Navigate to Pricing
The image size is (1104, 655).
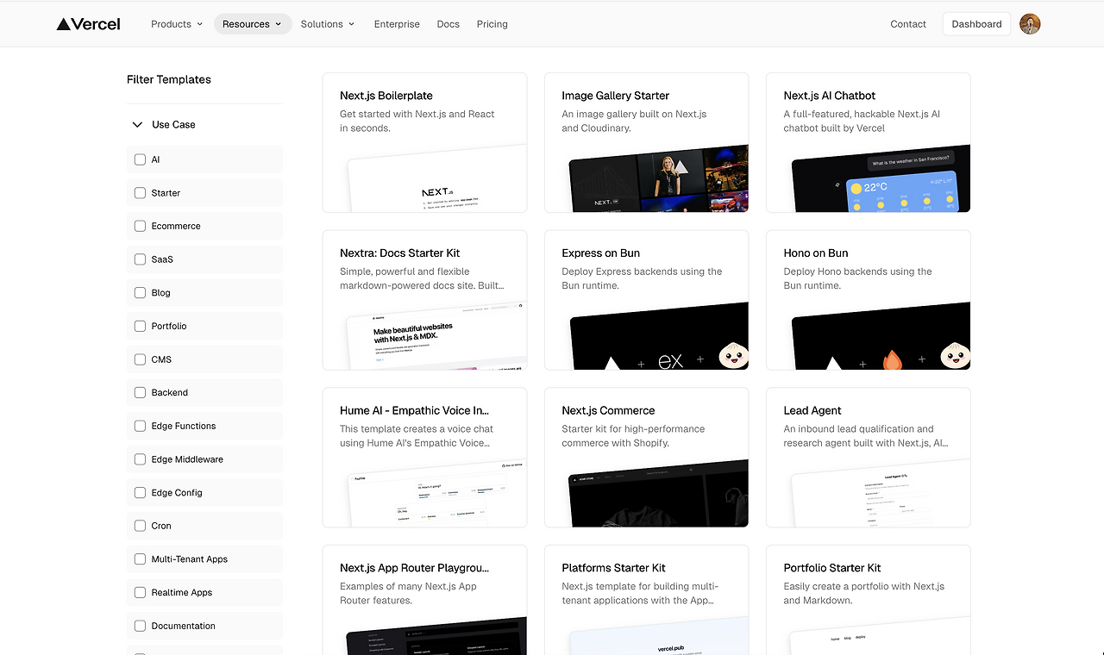[492, 24]
